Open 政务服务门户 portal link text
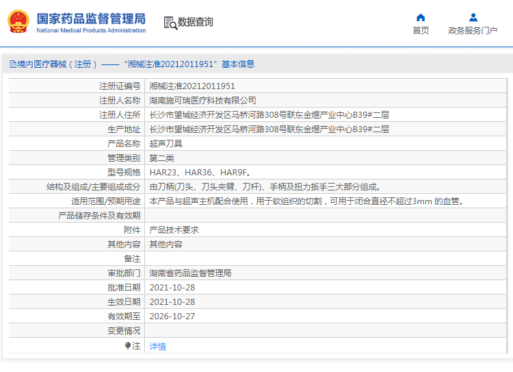 (473, 30)
